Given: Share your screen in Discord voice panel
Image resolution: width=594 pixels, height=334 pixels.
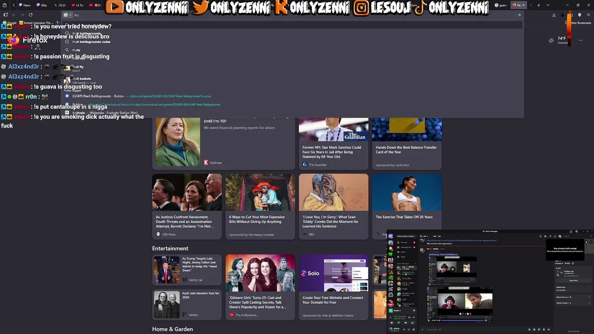Looking at the screenshot, I should point(399,323).
